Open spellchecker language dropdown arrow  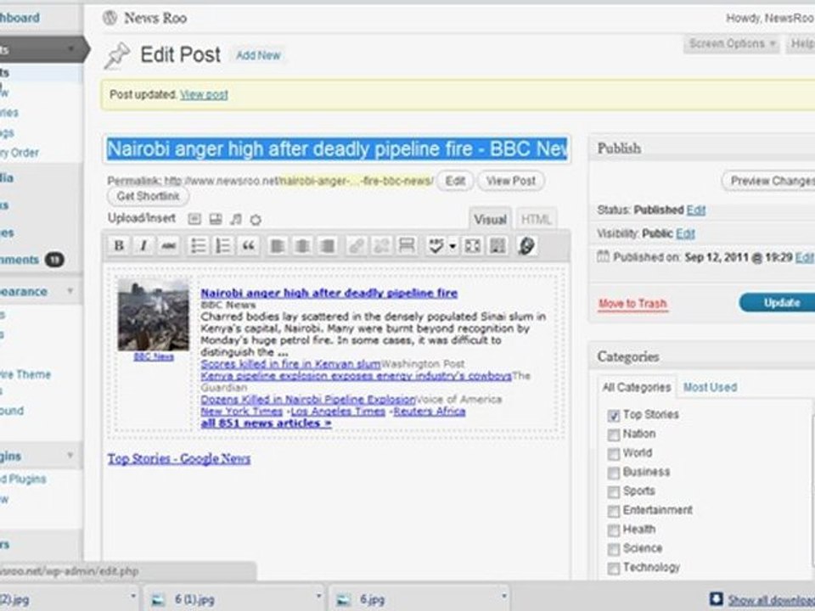tap(452, 246)
